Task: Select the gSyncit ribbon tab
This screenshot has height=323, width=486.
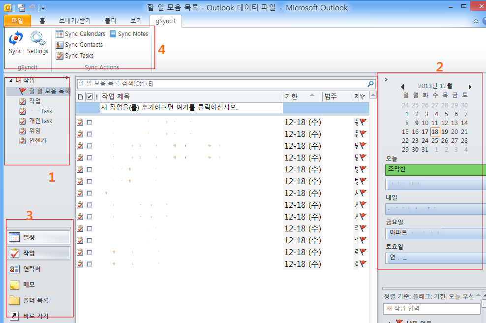Action: pyautogui.click(x=165, y=21)
